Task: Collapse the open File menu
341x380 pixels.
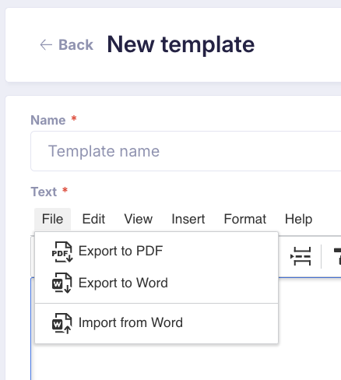Action: (x=52, y=219)
